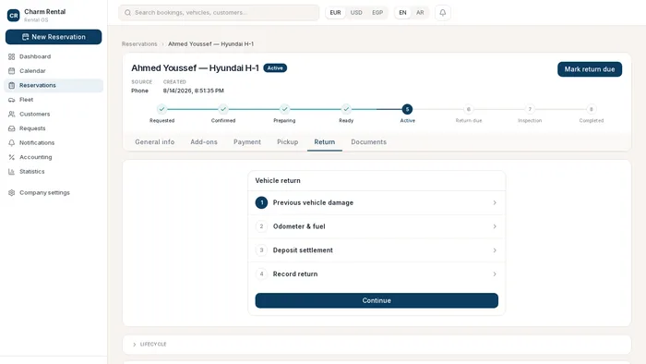Select the Return tab
Image resolution: width=646 pixels, height=364 pixels.
pyautogui.click(x=325, y=141)
